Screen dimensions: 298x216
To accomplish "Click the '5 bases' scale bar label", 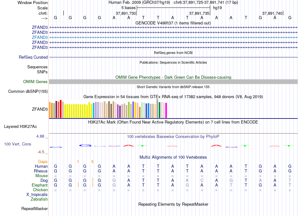I will 129,8.
